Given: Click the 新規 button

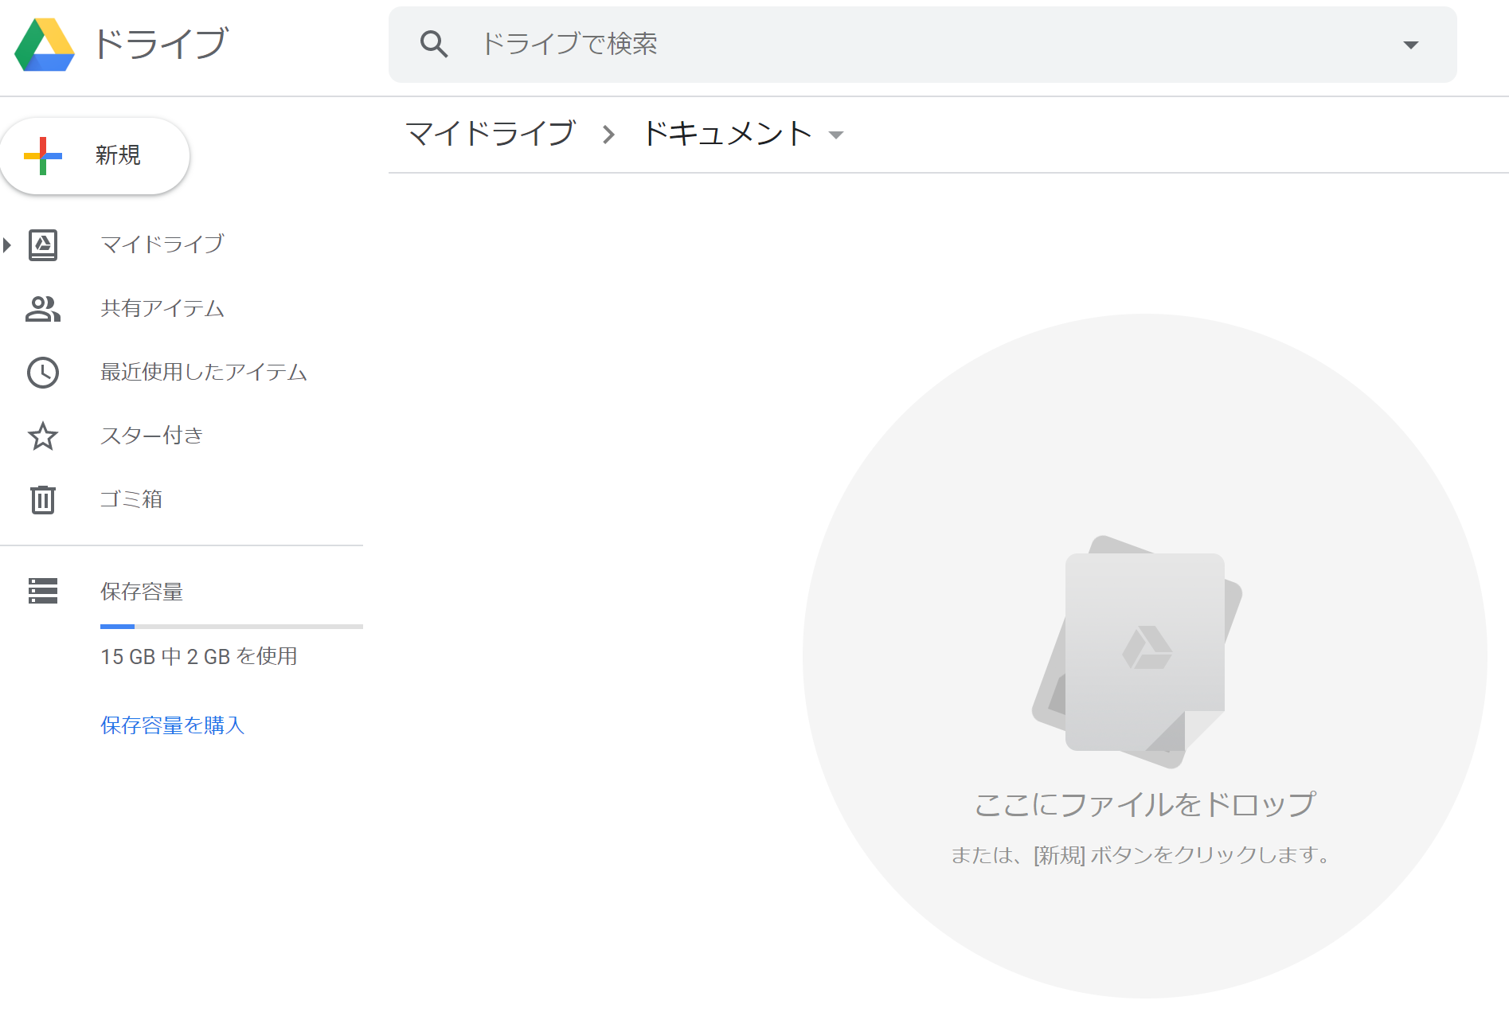Looking at the screenshot, I should (96, 156).
